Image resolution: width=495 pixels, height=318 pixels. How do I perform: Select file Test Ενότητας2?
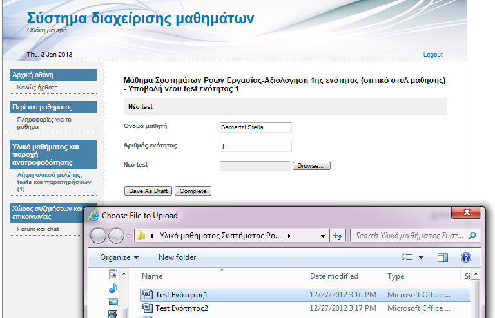(305, 308)
